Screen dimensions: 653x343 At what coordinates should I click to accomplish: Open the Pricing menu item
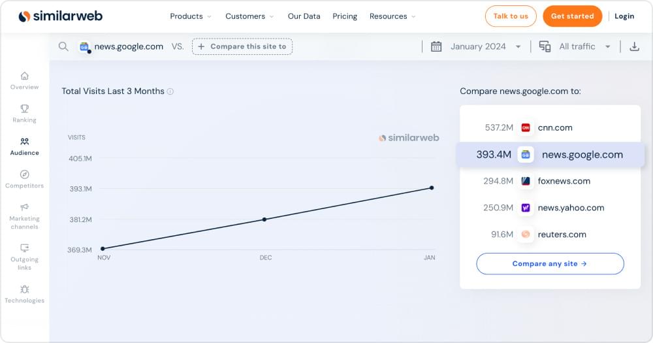345,16
